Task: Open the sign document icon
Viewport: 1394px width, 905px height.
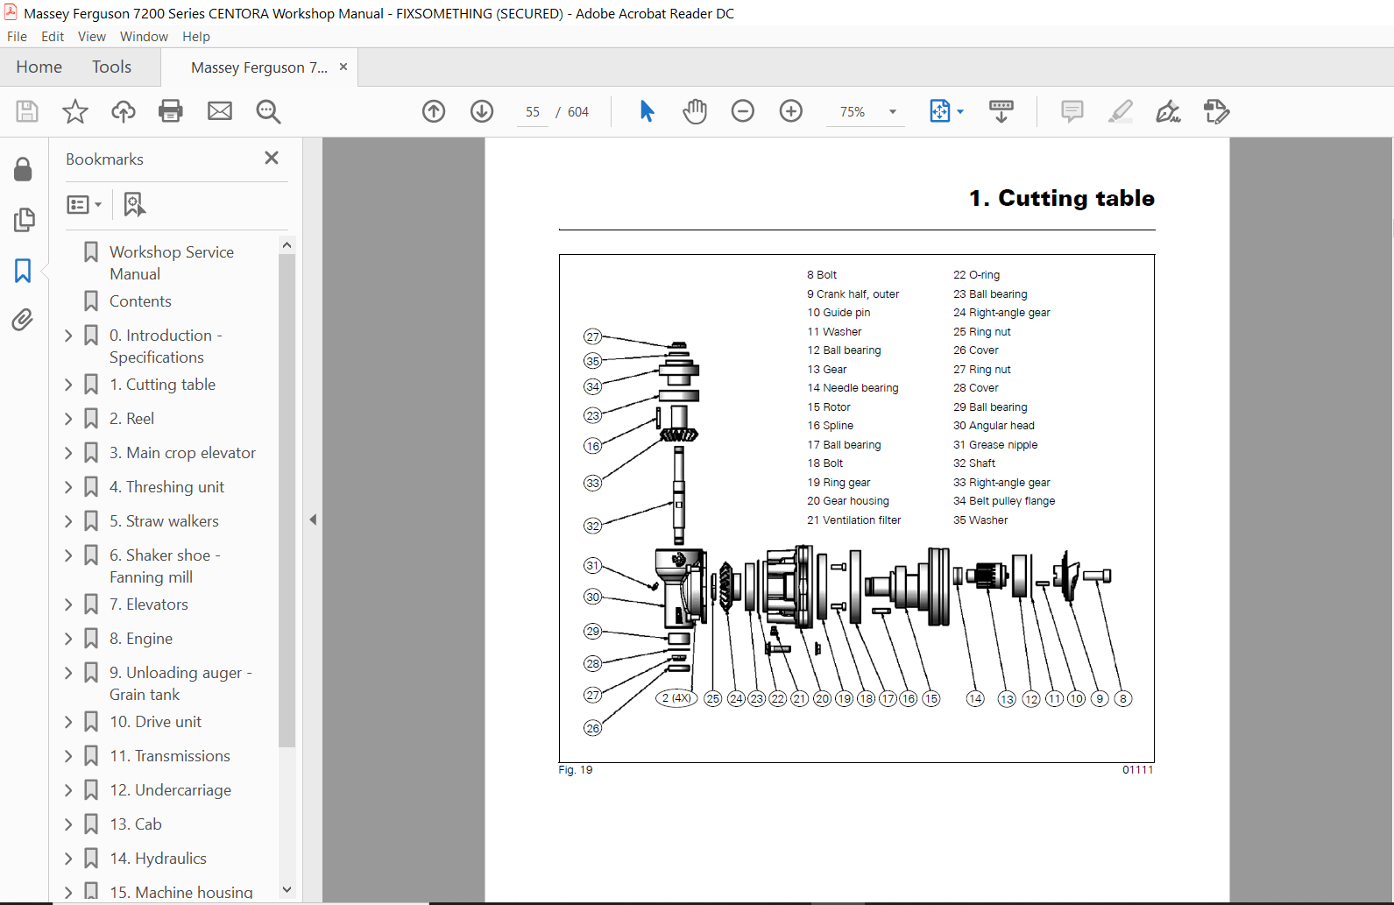Action: coord(1169,111)
